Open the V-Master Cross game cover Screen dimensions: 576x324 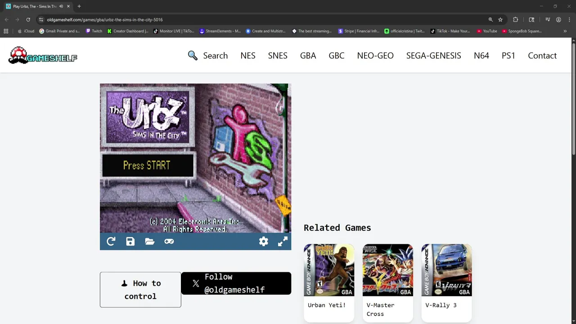388,270
